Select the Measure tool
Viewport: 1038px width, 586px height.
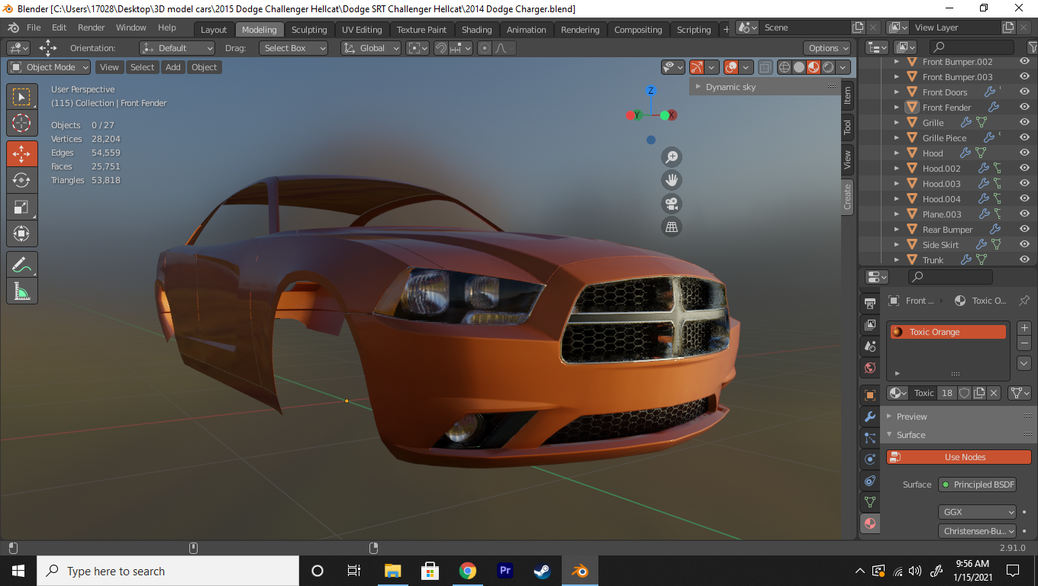22,291
